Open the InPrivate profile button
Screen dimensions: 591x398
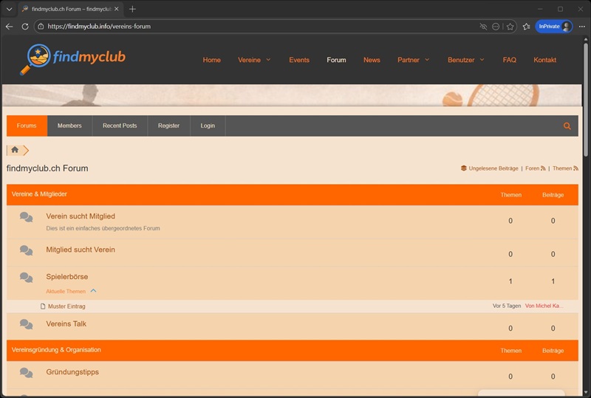553,26
